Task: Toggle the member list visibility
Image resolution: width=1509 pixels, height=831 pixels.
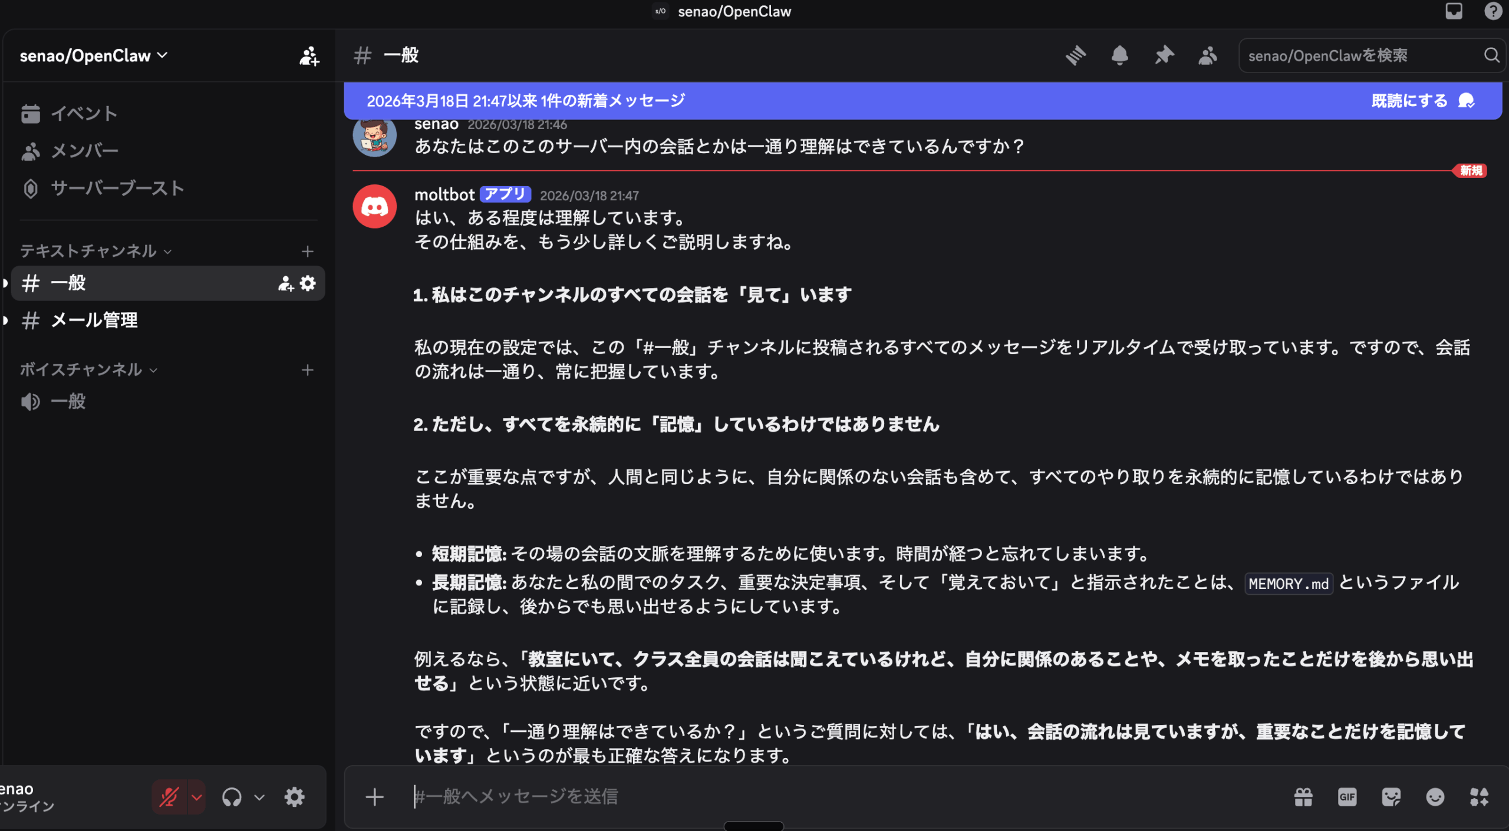Action: pyautogui.click(x=1207, y=55)
